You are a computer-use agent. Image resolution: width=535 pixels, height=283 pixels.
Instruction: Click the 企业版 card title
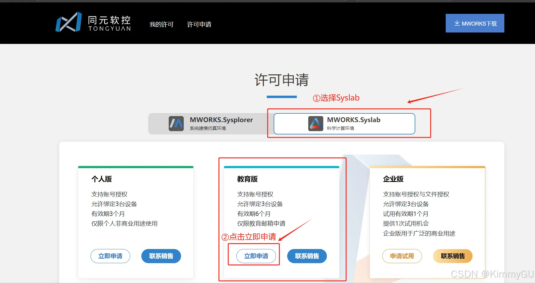tap(393, 179)
